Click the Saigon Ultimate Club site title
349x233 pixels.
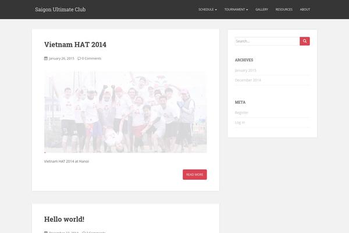(x=60, y=9)
